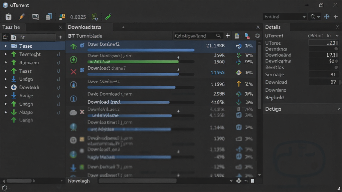Image resolution: width=342 pixels, height=192 pixels.
Task: Switch to the Download tasts tab
Action: click(x=84, y=27)
